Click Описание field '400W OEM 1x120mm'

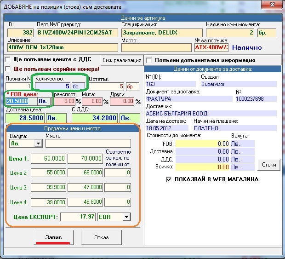[x=63, y=48]
